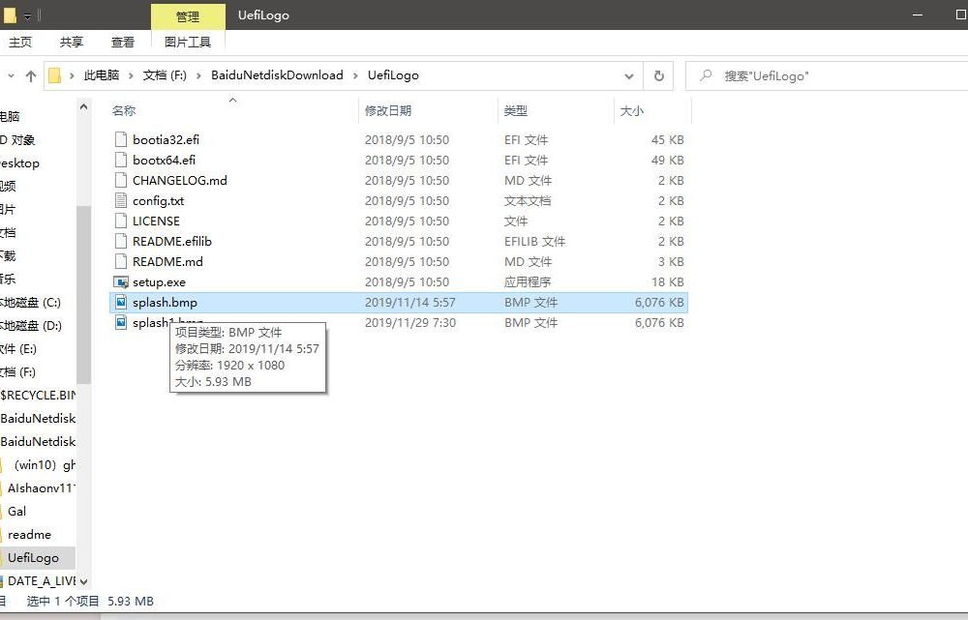Open the chevron after BaiduNetdiskDownload in path
This screenshot has height=620, width=968.
click(x=355, y=75)
